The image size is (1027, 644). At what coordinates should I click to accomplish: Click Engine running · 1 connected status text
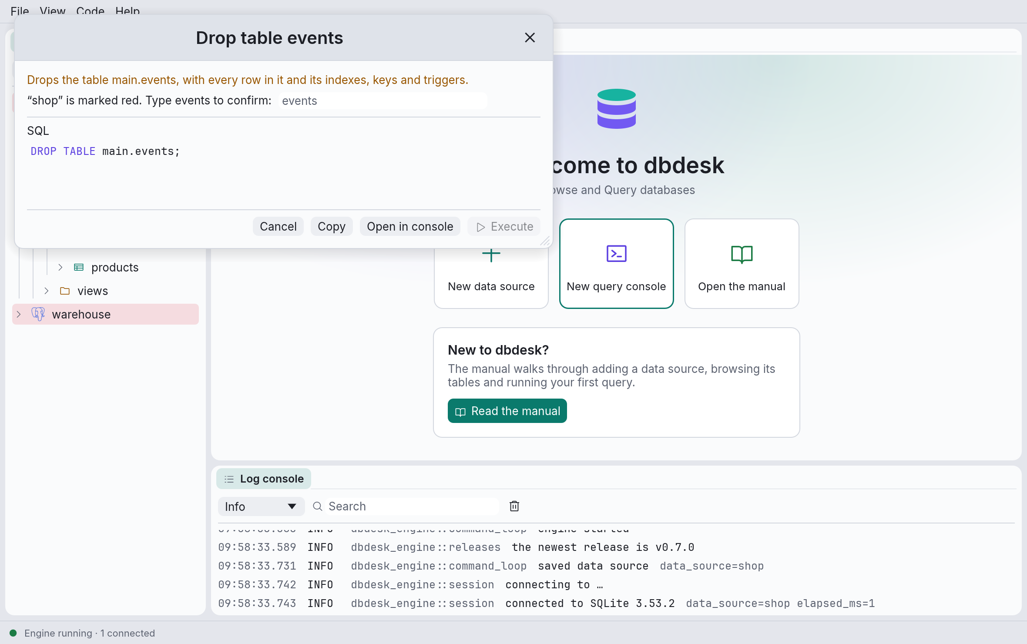coord(90,633)
